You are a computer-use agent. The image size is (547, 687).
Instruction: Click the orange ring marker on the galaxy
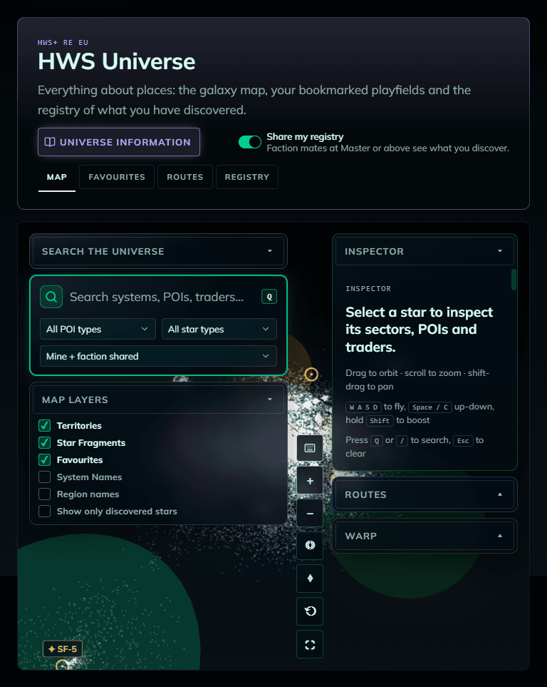click(311, 374)
